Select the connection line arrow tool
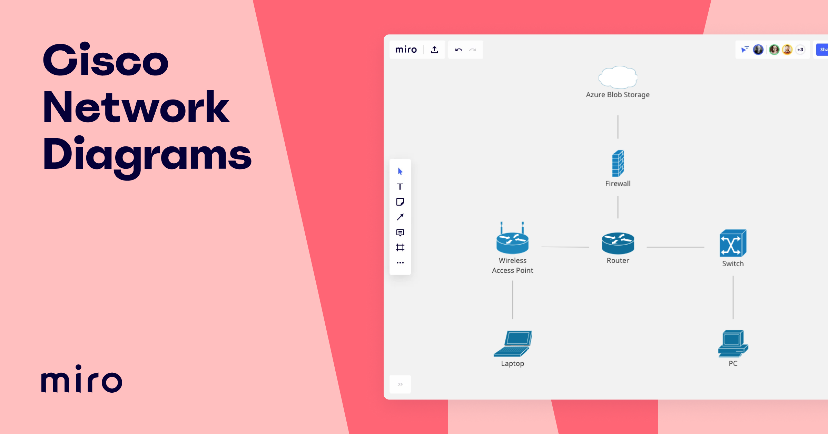 [400, 217]
